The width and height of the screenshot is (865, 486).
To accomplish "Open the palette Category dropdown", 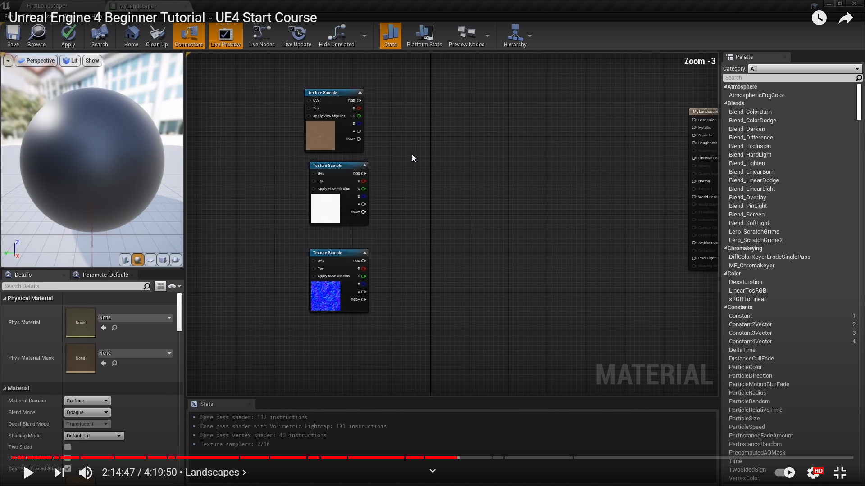I will 805,69.
